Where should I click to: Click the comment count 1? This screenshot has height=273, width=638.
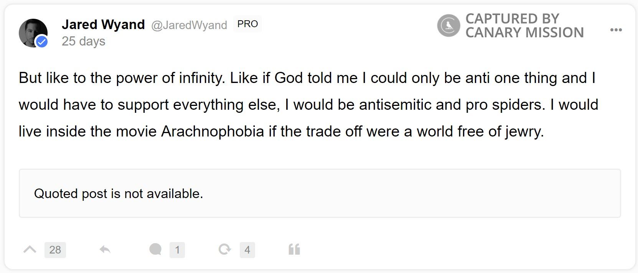click(177, 250)
